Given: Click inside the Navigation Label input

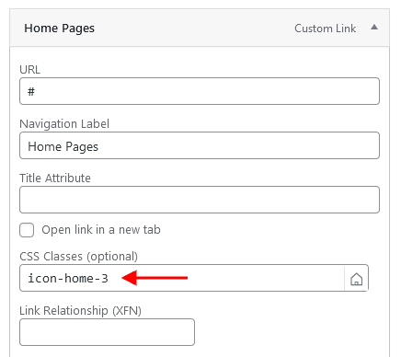Looking at the screenshot, I should pyautogui.click(x=200, y=145).
